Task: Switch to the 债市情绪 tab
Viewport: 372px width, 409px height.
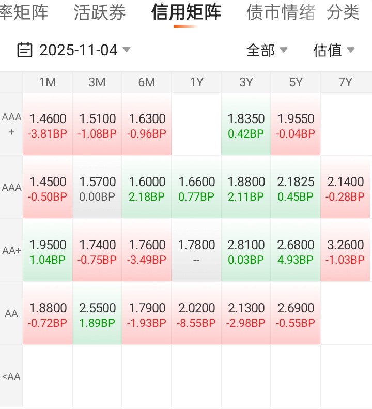Action: [x=281, y=12]
